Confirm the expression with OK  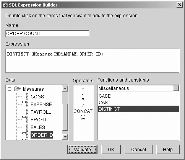click(x=111, y=149)
